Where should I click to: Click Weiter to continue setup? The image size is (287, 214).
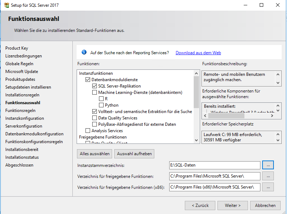(233, 205)
